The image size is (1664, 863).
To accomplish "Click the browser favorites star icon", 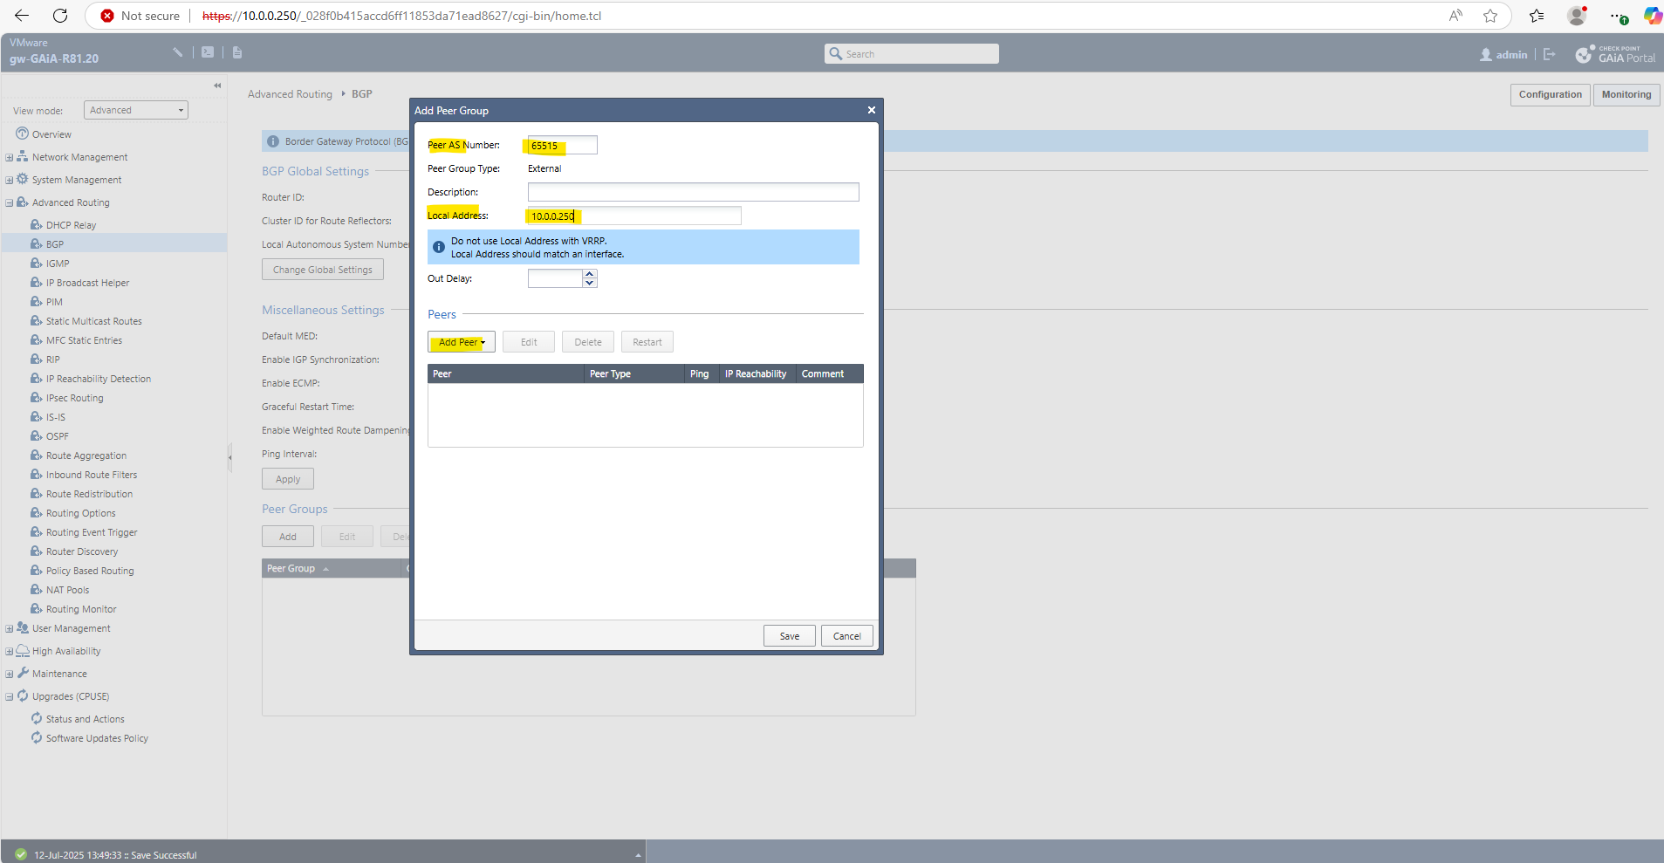I will tap(1490, 16).
